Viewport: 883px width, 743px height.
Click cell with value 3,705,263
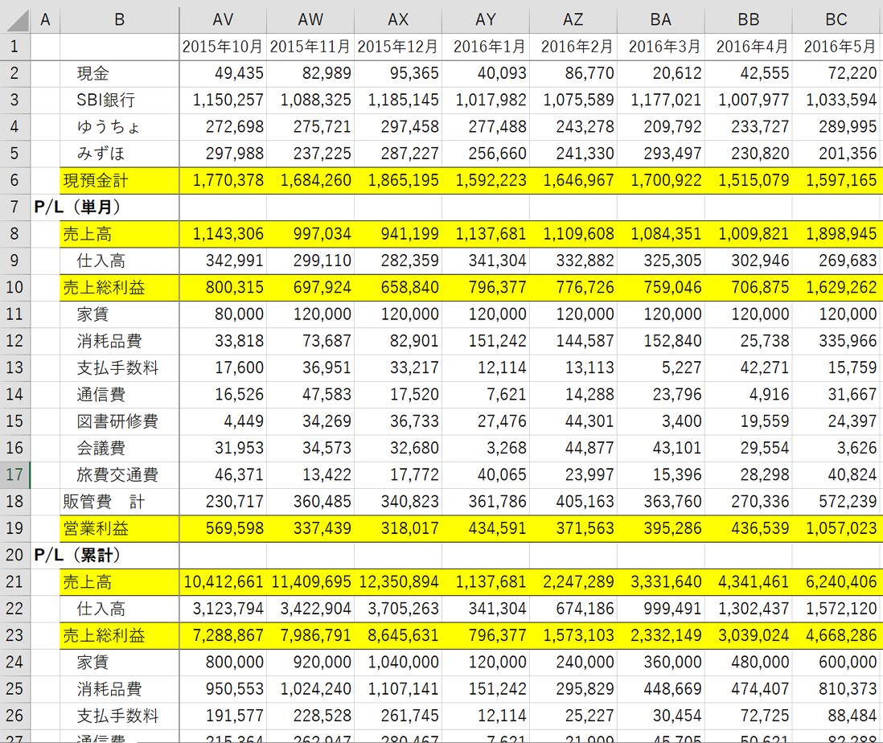(x=398, y=609)
